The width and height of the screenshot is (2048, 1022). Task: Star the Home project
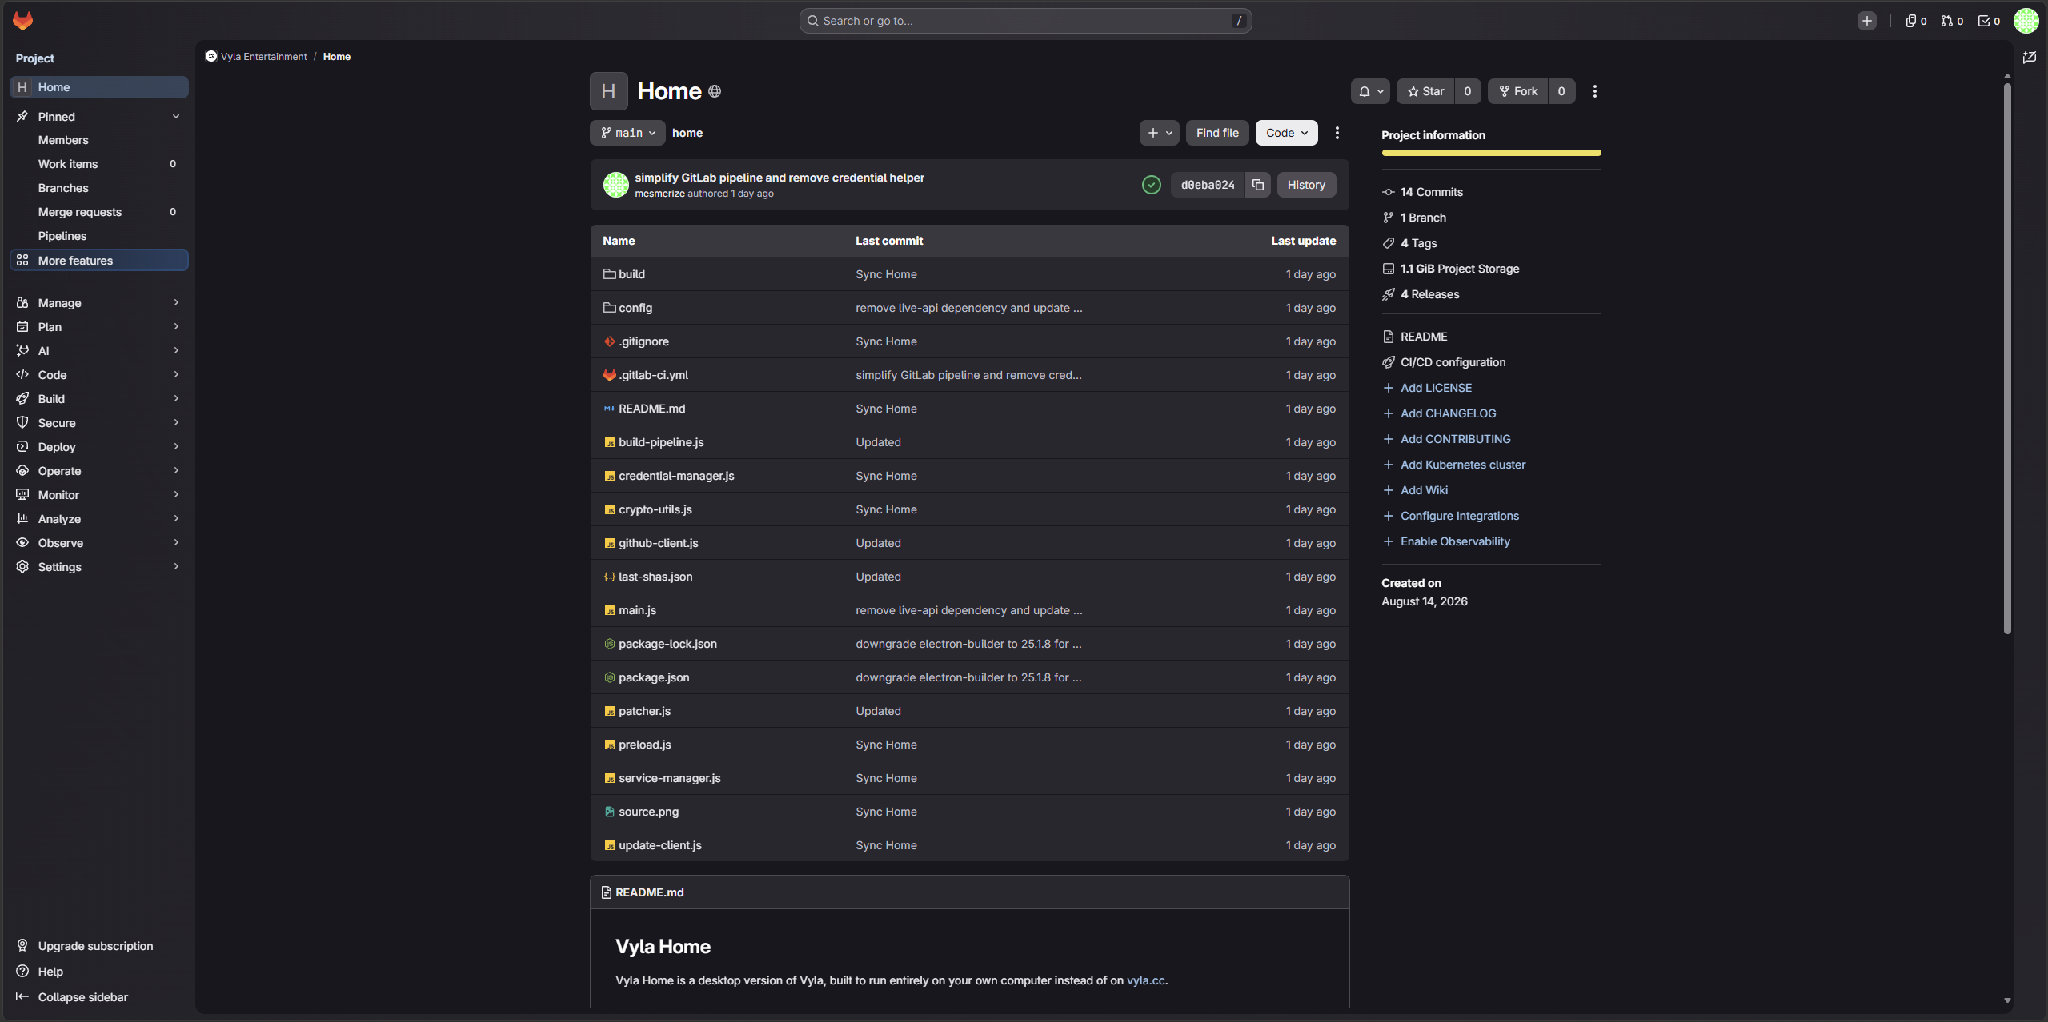coord(1425,91)
